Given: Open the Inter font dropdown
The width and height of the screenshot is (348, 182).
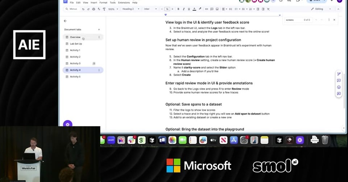Looking at the screenshot, I should pos(150,9).
